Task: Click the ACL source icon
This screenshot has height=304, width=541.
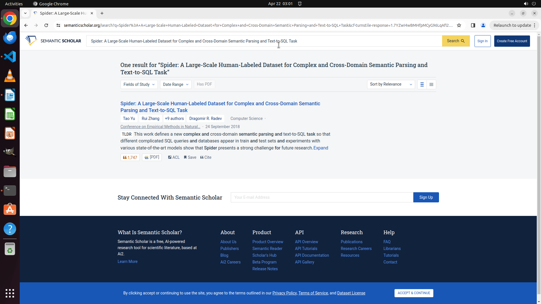Action: [x=170, y=157]
